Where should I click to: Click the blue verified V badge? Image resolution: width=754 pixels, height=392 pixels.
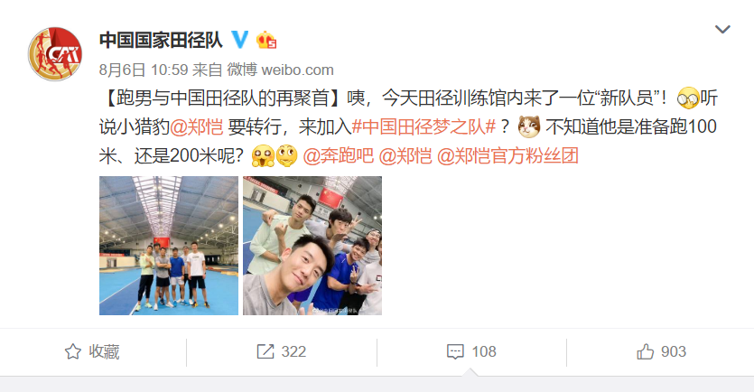(240, 40)
